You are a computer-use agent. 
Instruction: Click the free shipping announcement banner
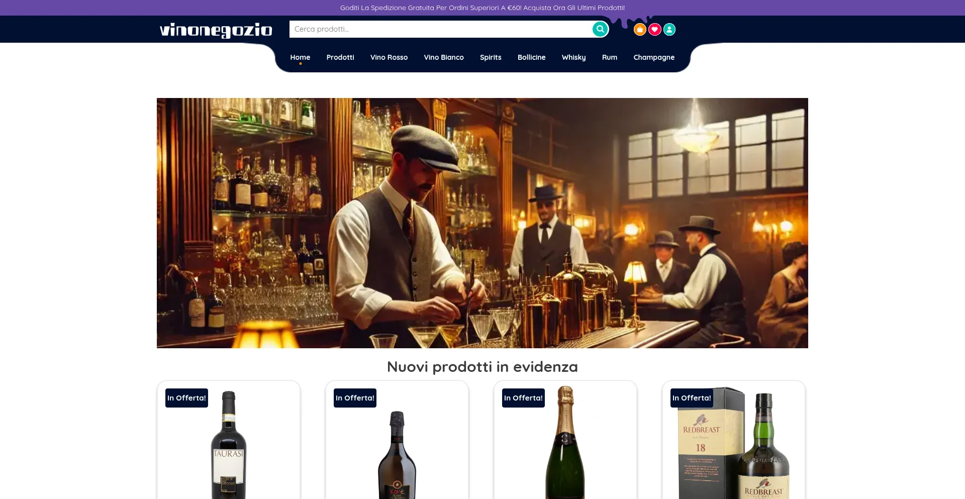point(482,8)
